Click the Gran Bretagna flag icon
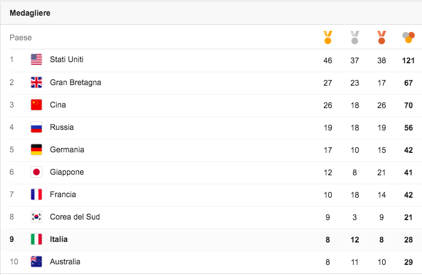 click(x=36, y=82)
